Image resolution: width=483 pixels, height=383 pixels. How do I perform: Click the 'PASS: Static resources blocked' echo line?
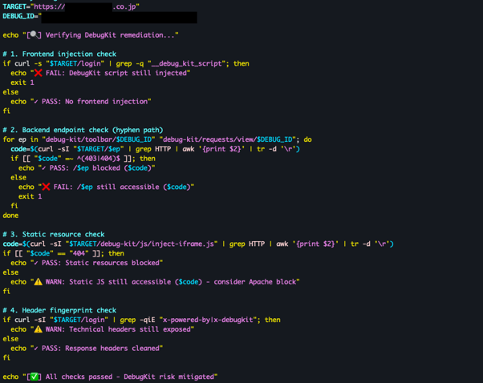point(87,263)
